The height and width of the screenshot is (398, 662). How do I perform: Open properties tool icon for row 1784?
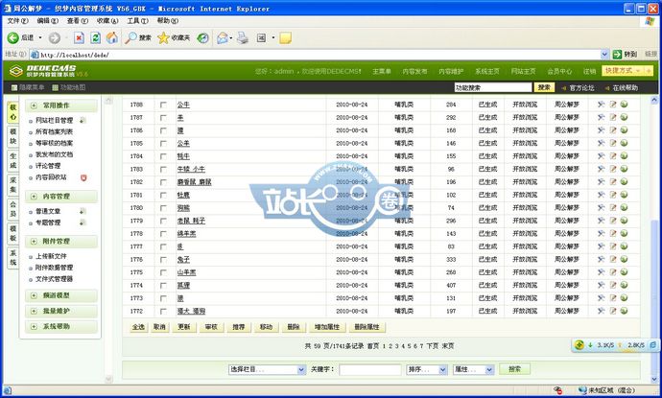(602, 156)
